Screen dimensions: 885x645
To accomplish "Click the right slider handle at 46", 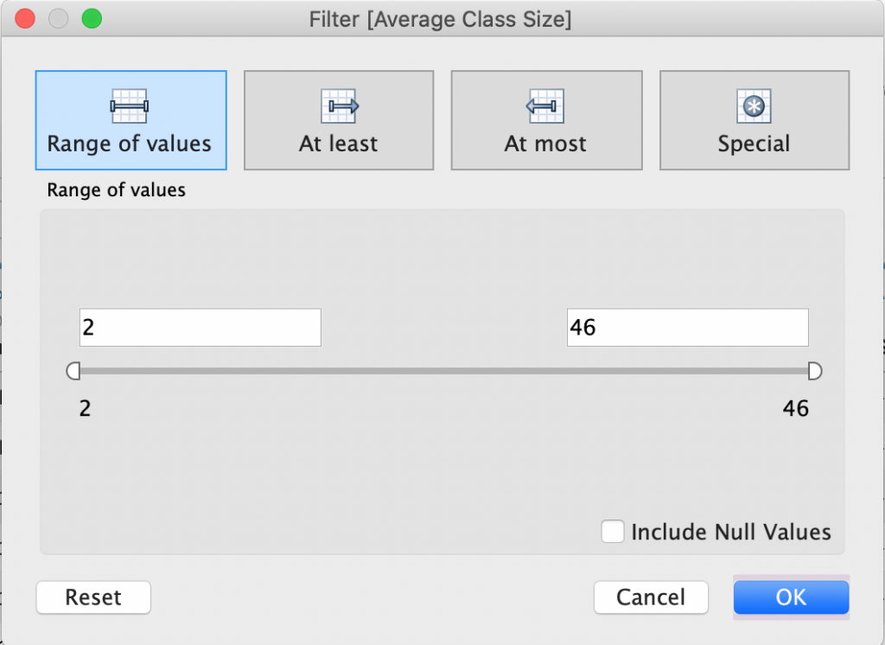I will [814, 371].
